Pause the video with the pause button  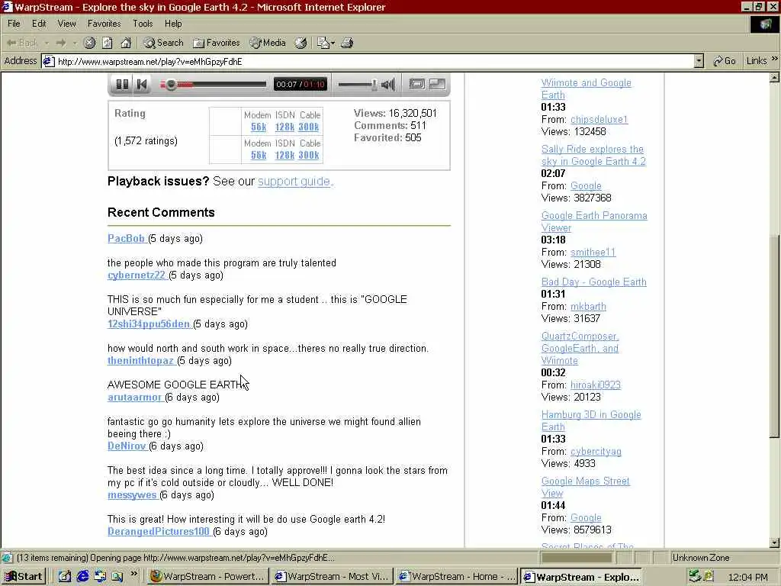[122, 84]
